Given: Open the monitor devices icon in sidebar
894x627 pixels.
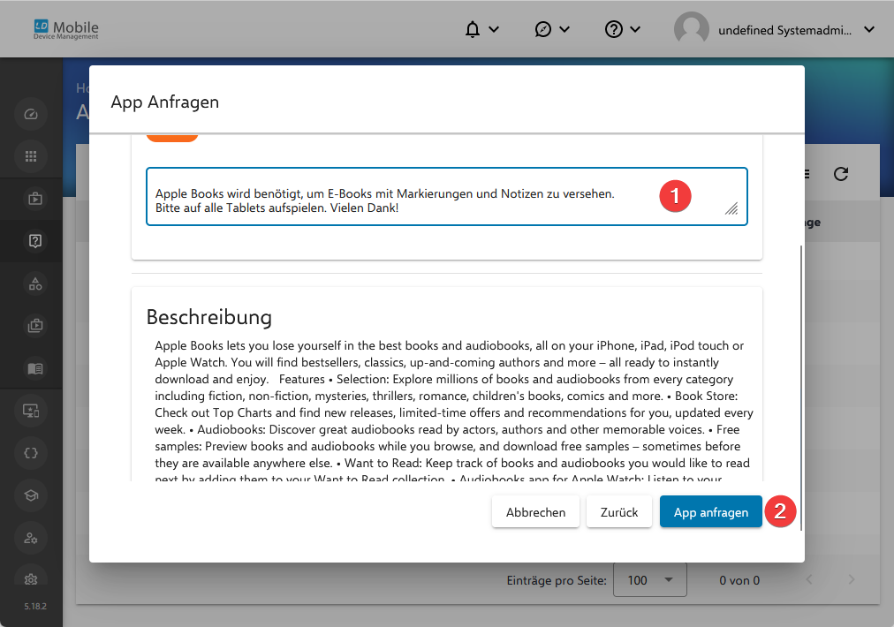Looking at the screenshot, I should [x=31, y=411].
